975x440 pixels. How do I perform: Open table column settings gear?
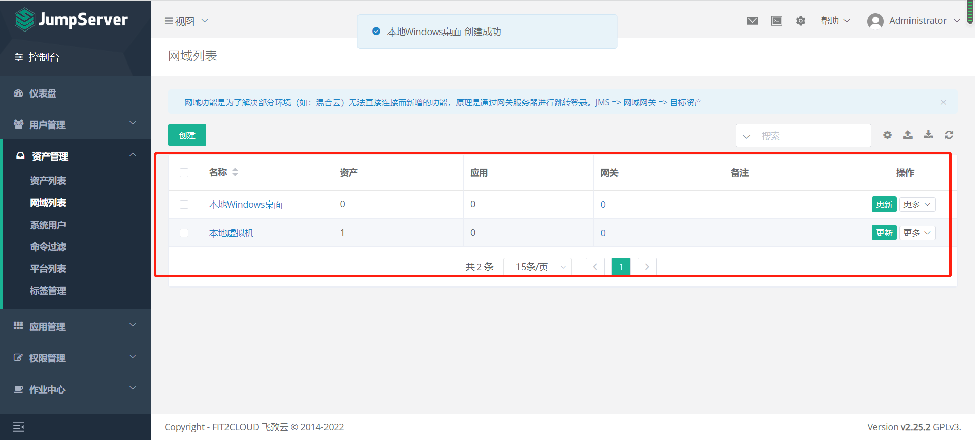(x=887, y=135)
